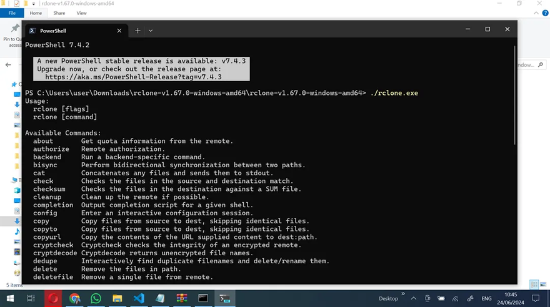This screenshot has width=550, height=307.
Task: Collapse the Explorer ribbon with chevron
Action: pyautogui.click(x=536, y=13)
